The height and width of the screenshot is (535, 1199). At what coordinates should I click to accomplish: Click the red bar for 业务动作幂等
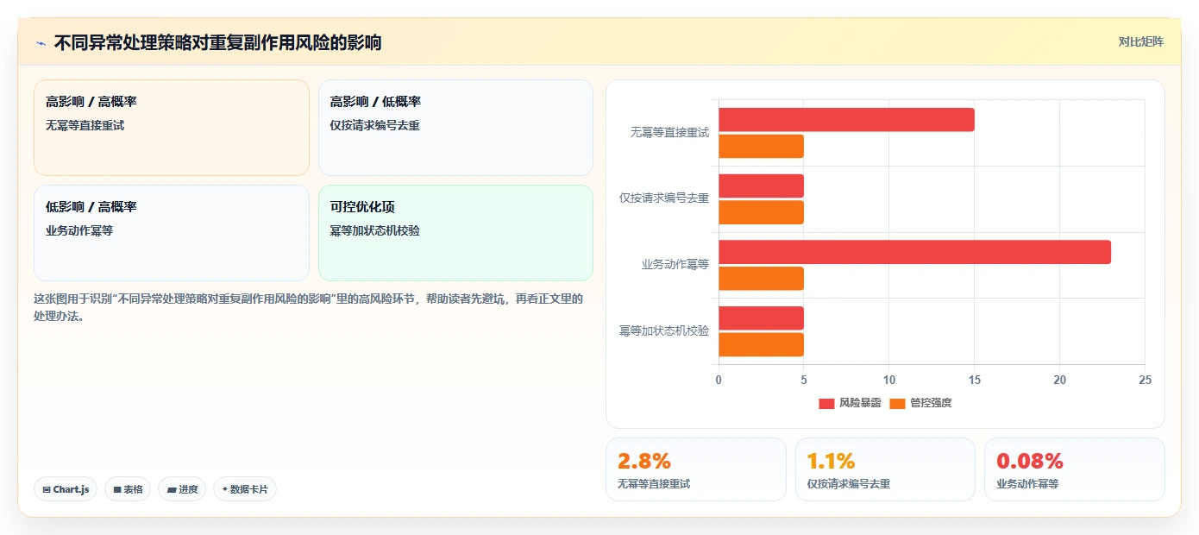click(914, 252)
